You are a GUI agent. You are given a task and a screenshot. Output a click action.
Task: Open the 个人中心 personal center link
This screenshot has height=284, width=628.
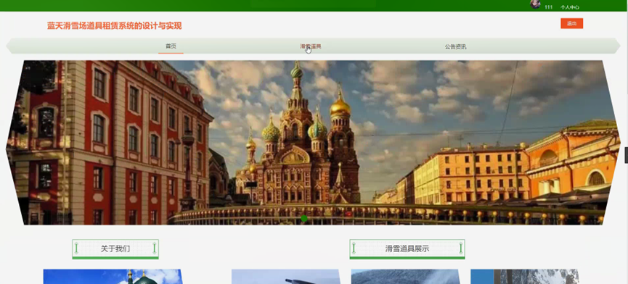click(x=569, y=7)
